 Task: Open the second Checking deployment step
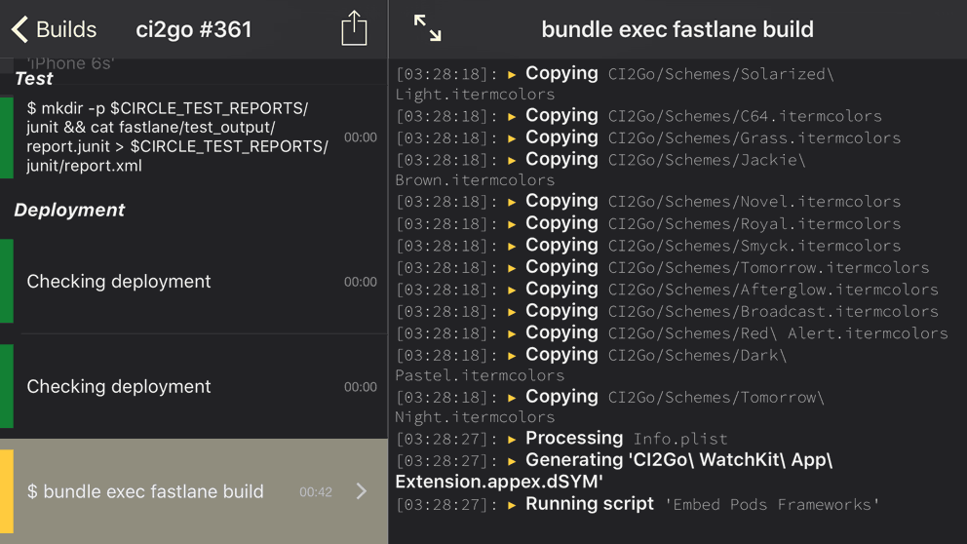(119, 387)
